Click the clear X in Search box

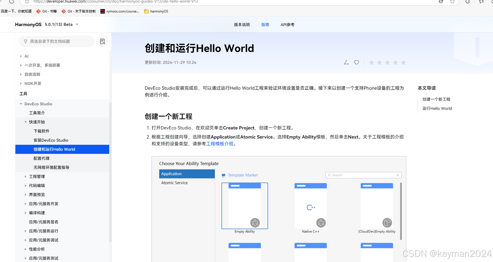click(398, 175)
